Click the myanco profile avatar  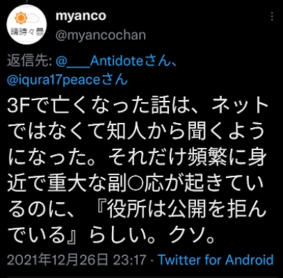[x=26, y=24]
